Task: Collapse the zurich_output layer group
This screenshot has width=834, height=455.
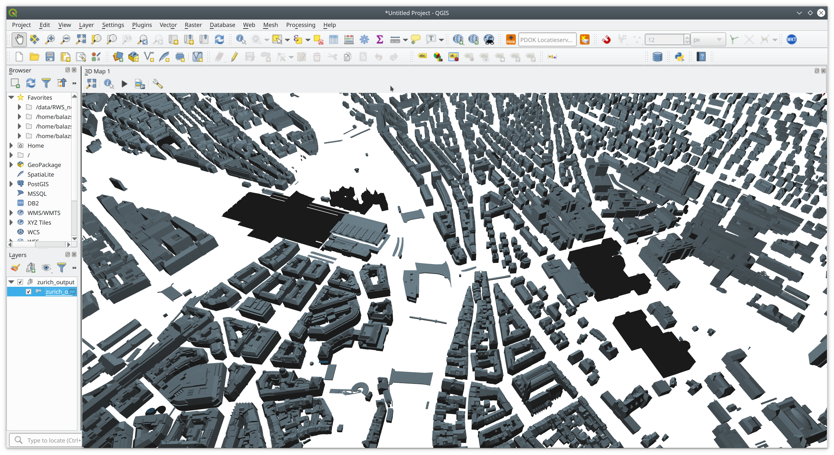Action: click(11, 282)
